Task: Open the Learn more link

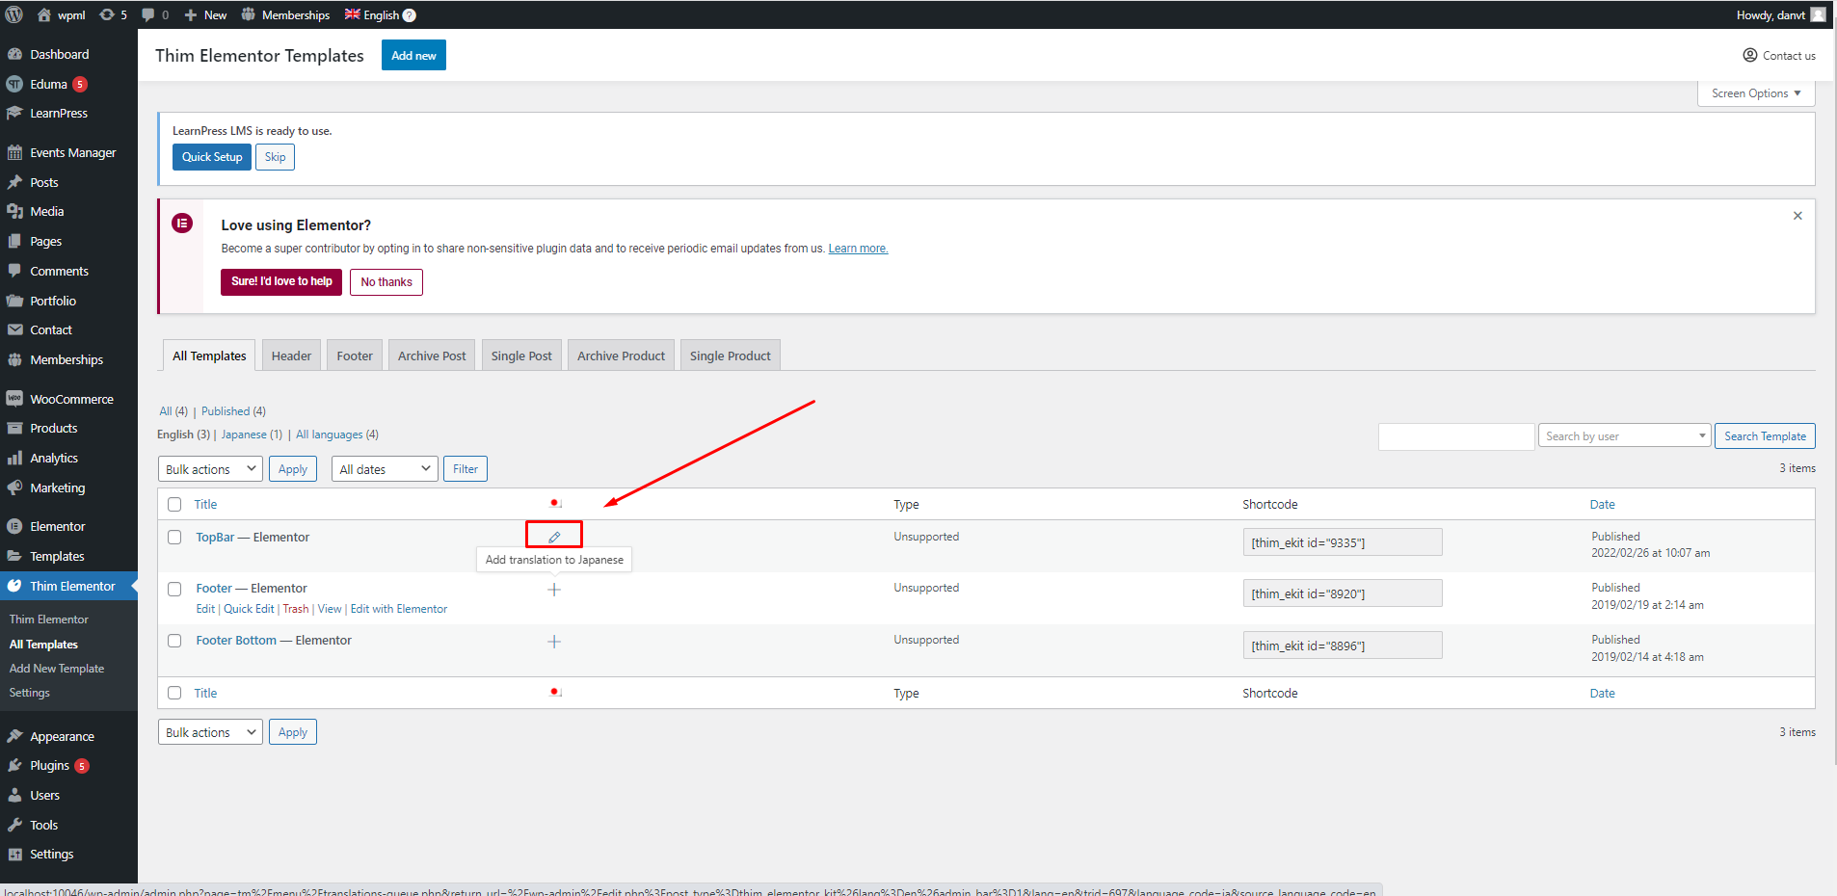Action: pyautogui.click(x=858, y=249)
